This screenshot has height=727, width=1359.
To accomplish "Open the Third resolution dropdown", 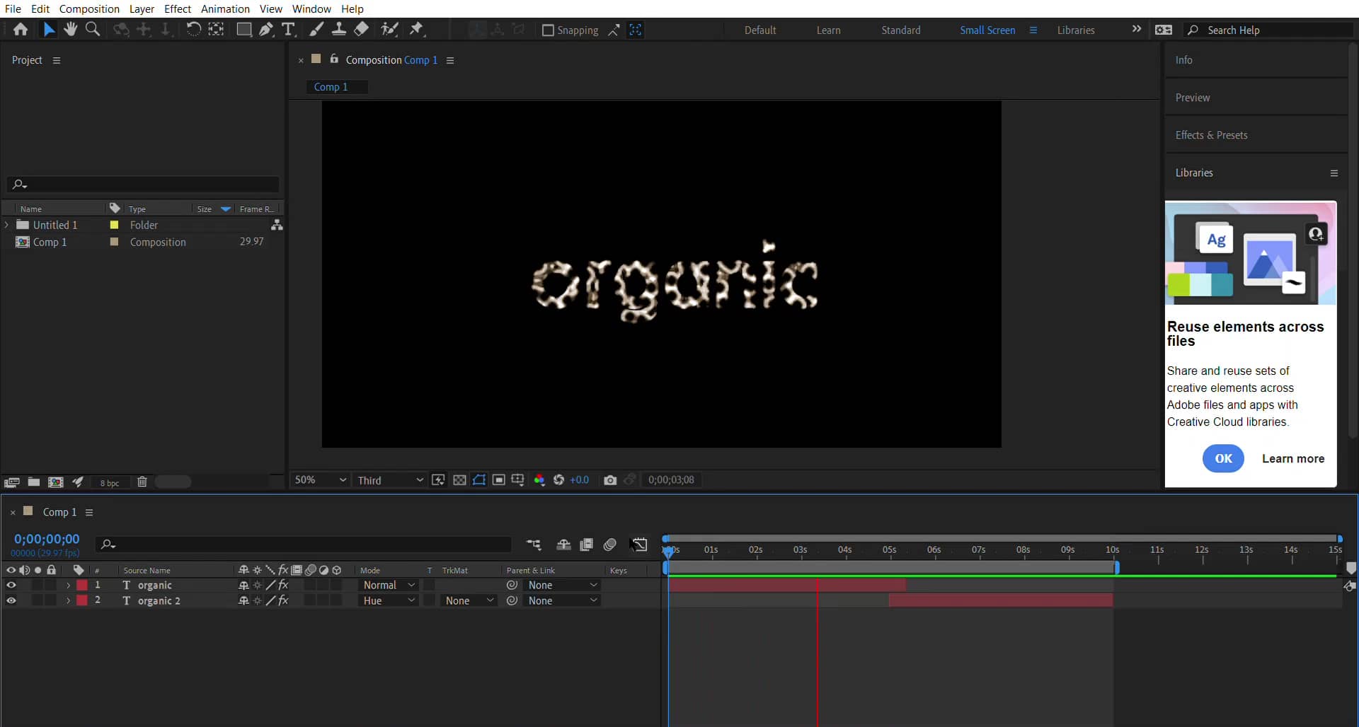I will click(x=390, y=480).
